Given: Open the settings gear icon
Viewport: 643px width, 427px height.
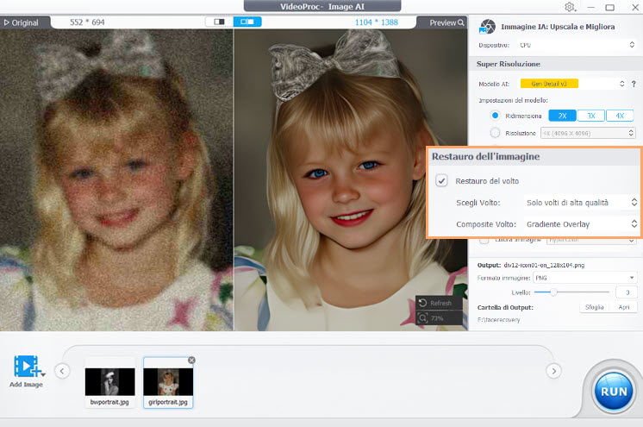Looking at the screenshot, I should point(569,7).
